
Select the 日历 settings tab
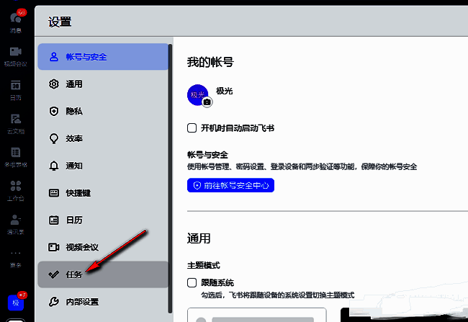click(x=103, y=220)
